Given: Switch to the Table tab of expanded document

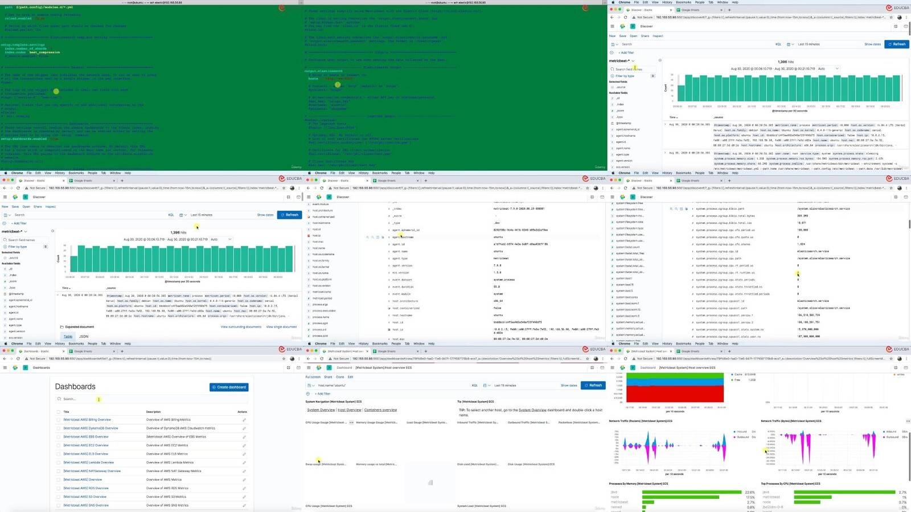Looking at the screenshot, I should point(68,337).
